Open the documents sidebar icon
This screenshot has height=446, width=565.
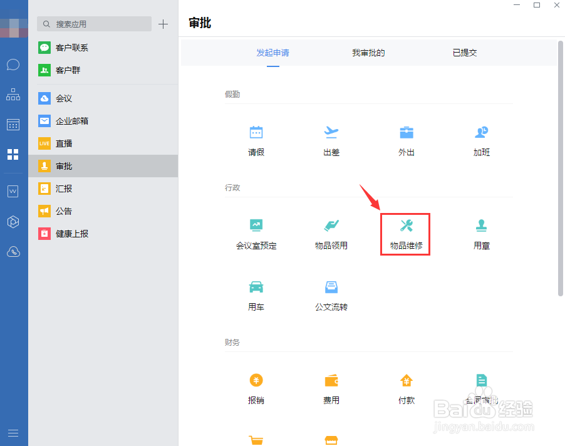pyautogui.click(x=13, y=191)
